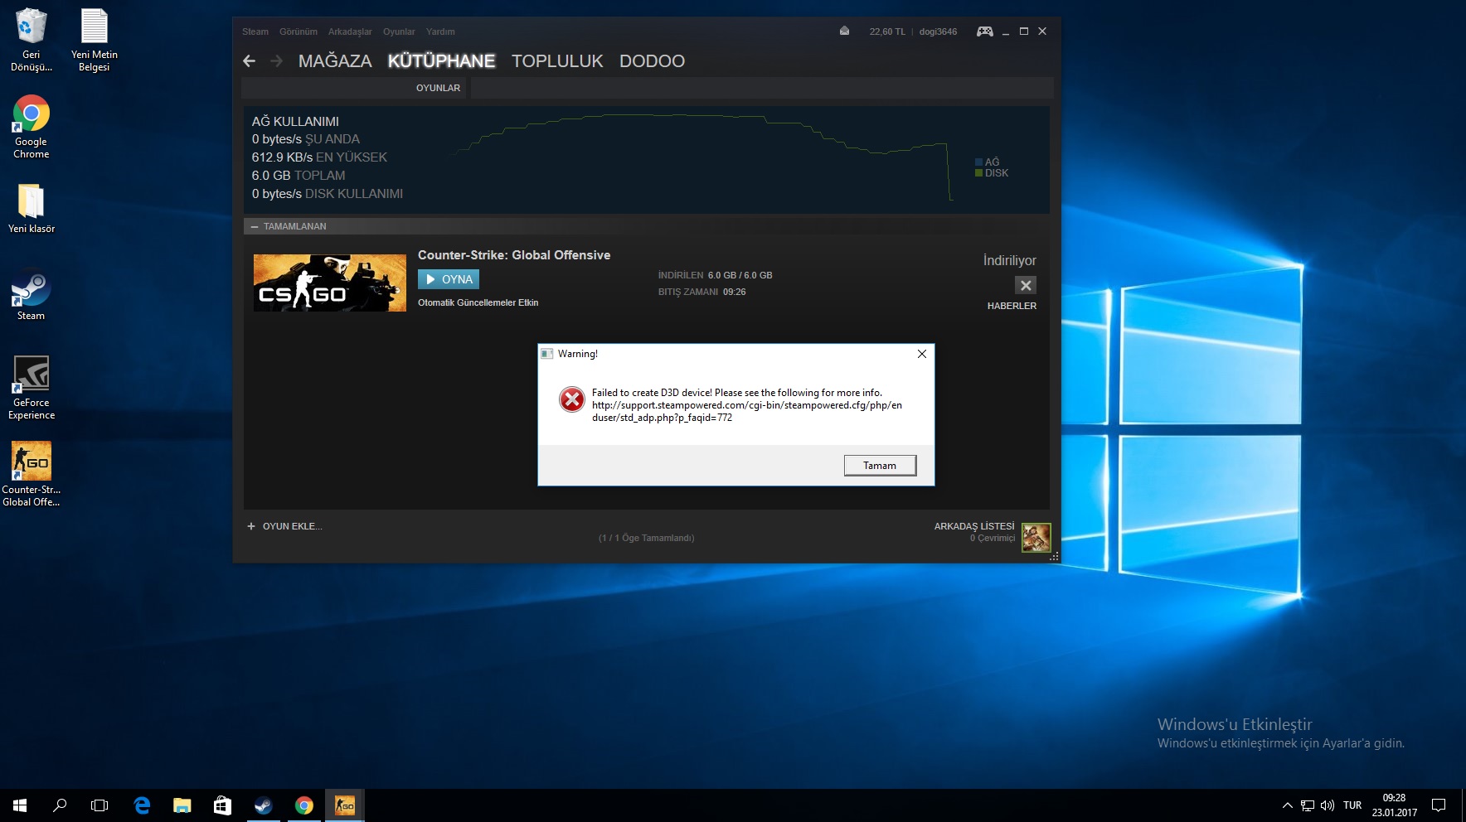Click the download status (1 / 1 Öge Tamamlandı)
The height and width of the screenshot is (822, 1466).
647,538
